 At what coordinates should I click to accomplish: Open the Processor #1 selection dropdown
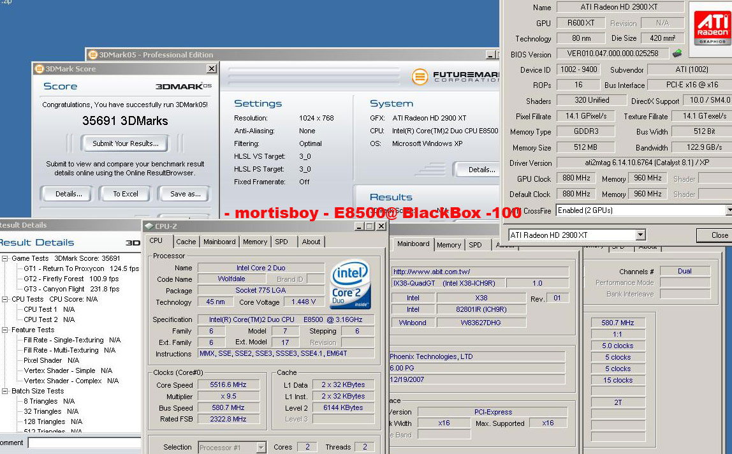261,448
